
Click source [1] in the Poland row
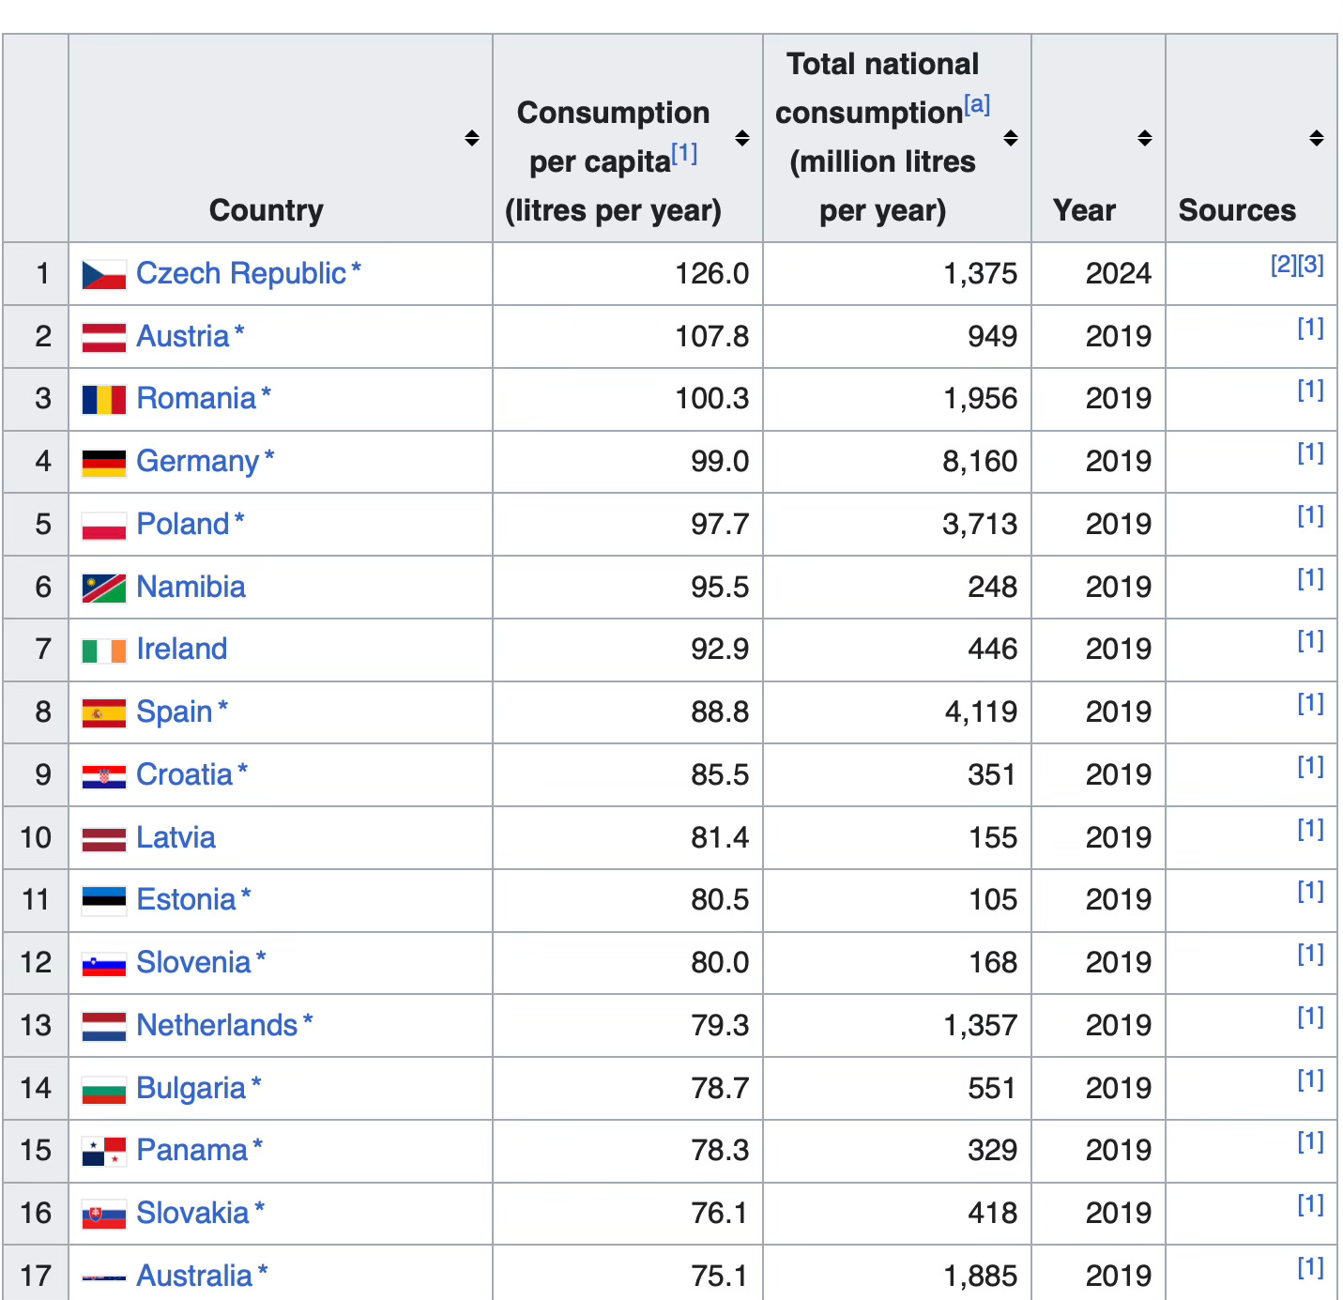pyautogui.click(x=1310, y=515)
